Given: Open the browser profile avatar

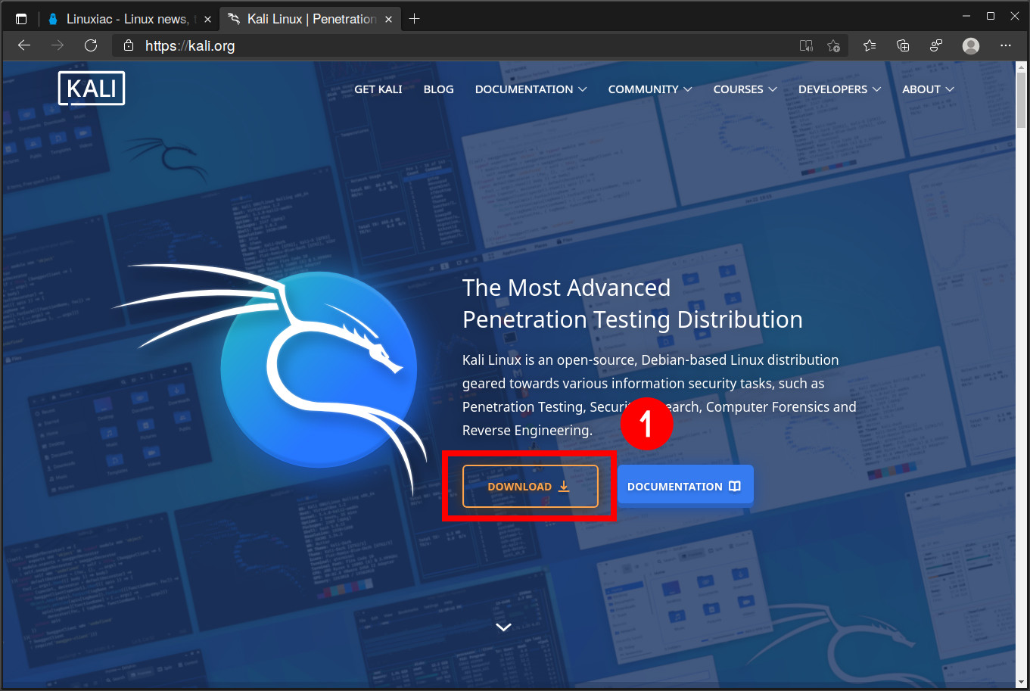Looking at the screenshot, I should tap(970, 46).
